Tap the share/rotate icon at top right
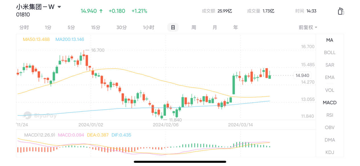The height and width of the screenshot is (166, 360). tap(341, 11)
